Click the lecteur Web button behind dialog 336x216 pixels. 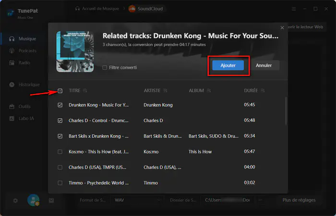[306, 27]
